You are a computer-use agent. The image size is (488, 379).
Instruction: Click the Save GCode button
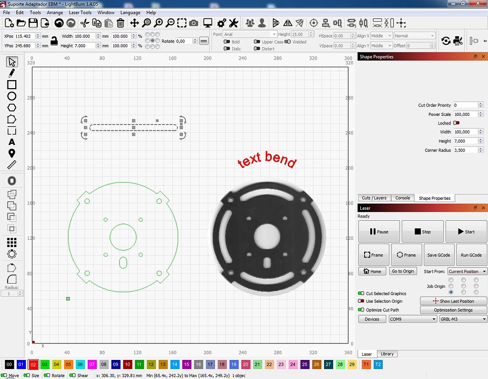pyautogui.click(x=438, y=255)
